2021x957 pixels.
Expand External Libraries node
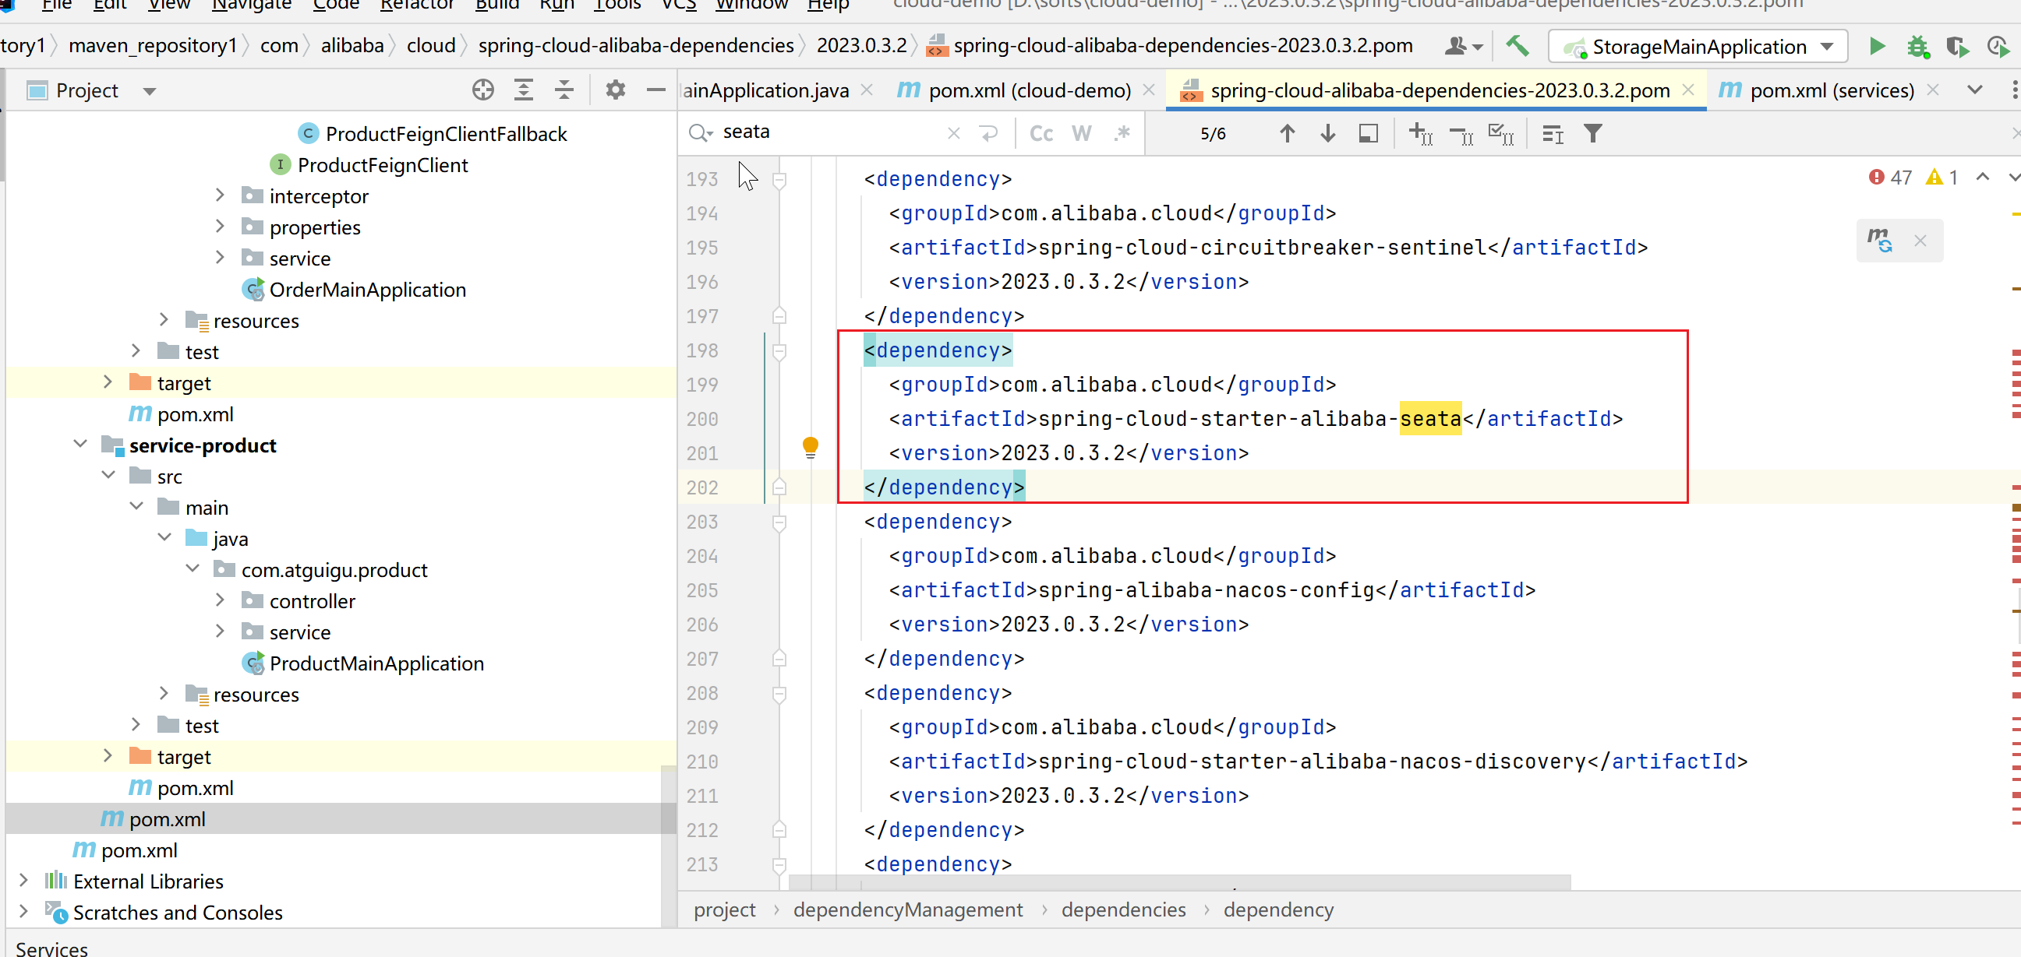coord(23,880)
